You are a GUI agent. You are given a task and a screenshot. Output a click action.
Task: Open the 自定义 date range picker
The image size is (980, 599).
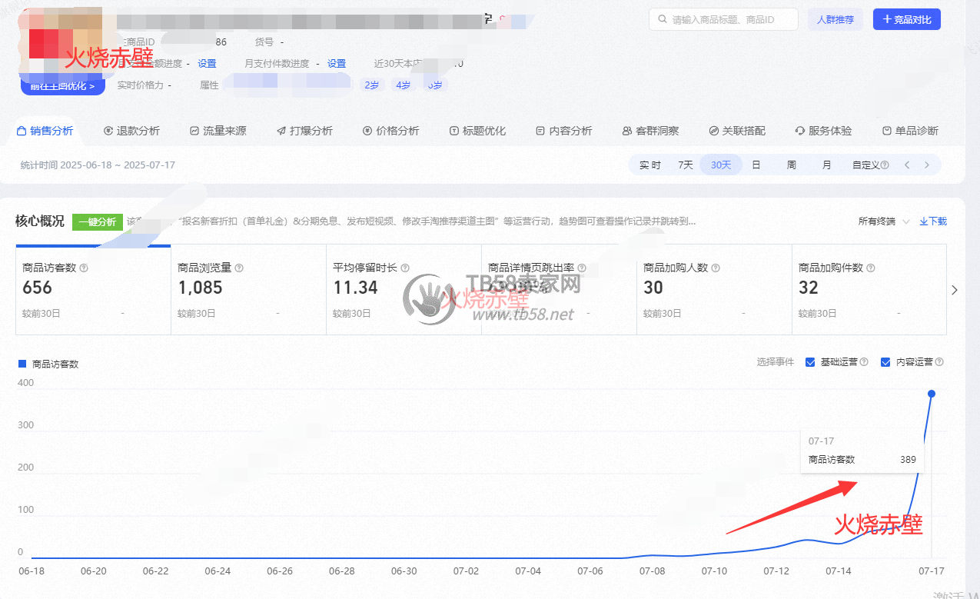click(869, 165)
